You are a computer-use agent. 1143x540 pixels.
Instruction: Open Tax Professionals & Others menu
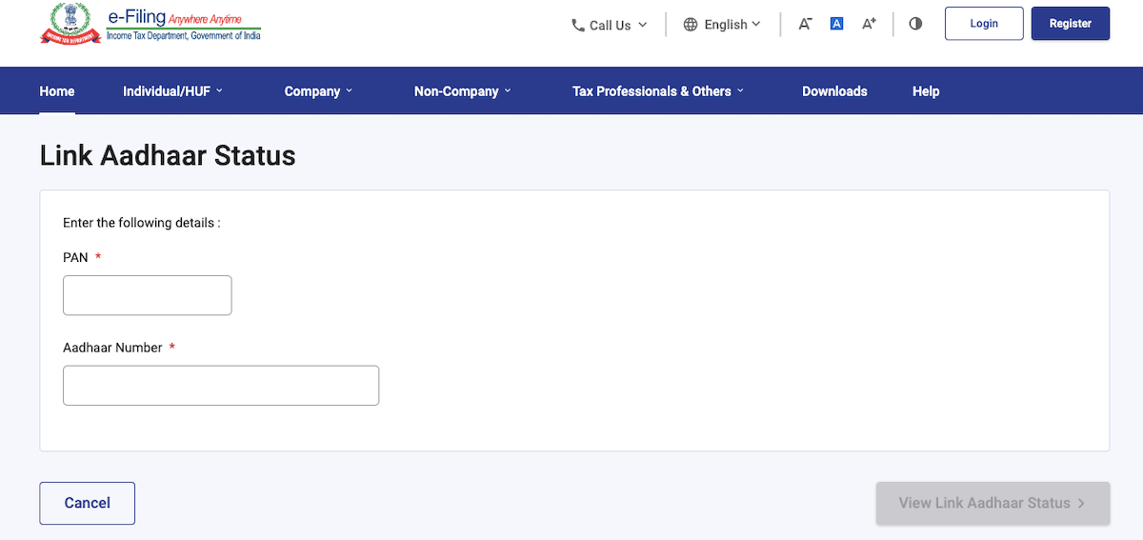[x=657, y=91]
